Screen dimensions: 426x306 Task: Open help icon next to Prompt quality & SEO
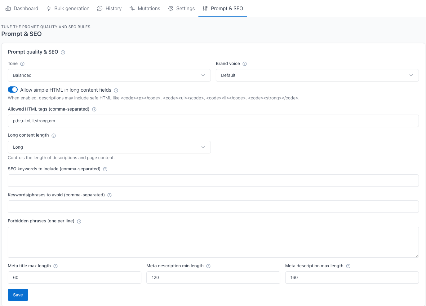(63, 52)
